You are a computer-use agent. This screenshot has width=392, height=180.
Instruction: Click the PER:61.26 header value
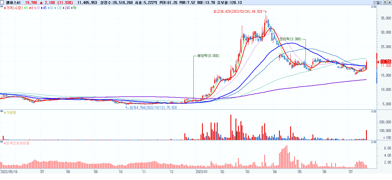(168, 2)
